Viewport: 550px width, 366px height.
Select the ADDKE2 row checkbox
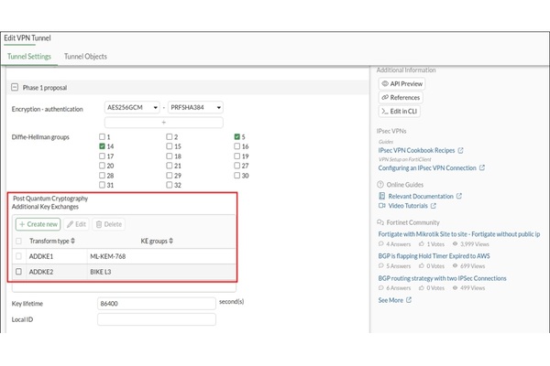pyautogui.click(x=19, y=271)
